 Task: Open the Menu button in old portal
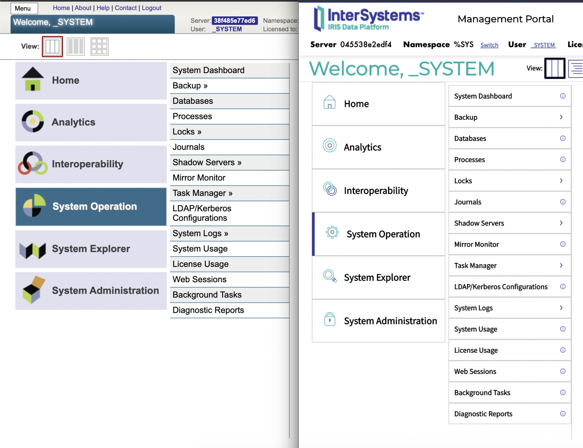click(x=24, y=8)
